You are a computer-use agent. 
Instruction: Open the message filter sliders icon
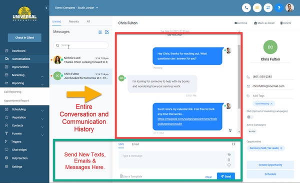point(100,32)
